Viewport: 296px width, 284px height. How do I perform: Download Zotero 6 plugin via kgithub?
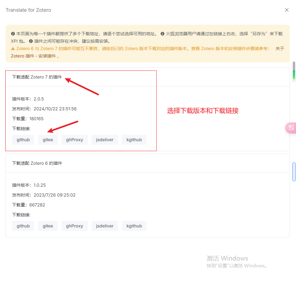click(x=134, y=226)
